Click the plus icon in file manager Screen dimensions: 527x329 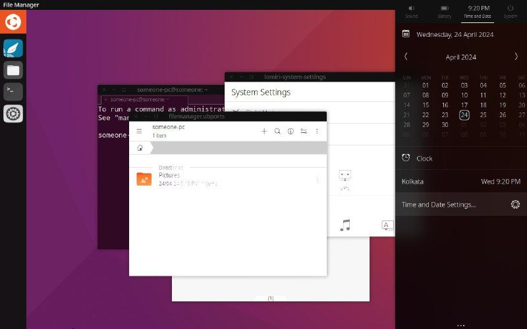click(264, 131)
